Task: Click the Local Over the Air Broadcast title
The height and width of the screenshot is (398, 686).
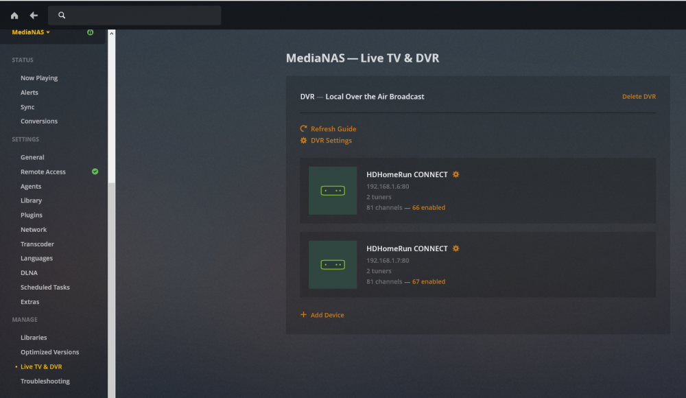Action: (375, 96)
